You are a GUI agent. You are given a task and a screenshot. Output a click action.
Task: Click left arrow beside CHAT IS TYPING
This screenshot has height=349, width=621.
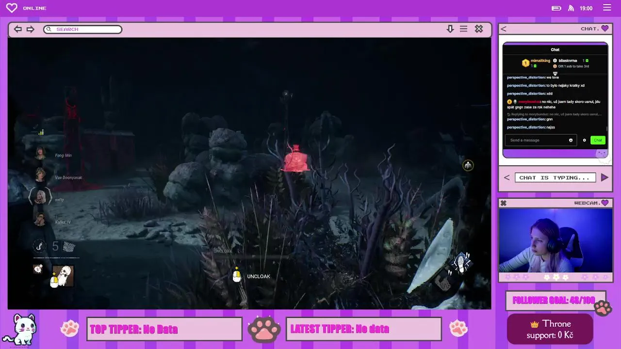[x=507, y=177]
